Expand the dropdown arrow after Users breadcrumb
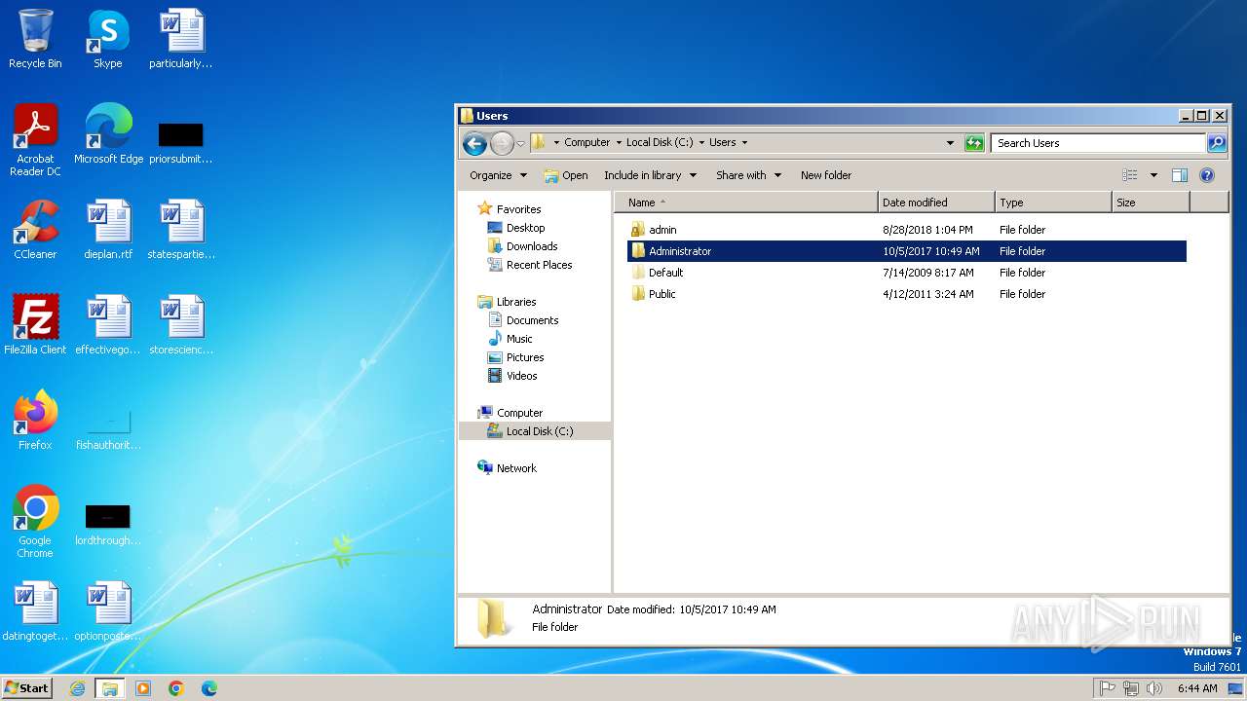 [744, 142]
